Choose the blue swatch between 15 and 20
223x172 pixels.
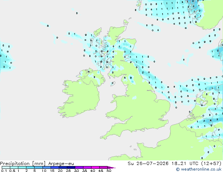click(x=55, y=167)
